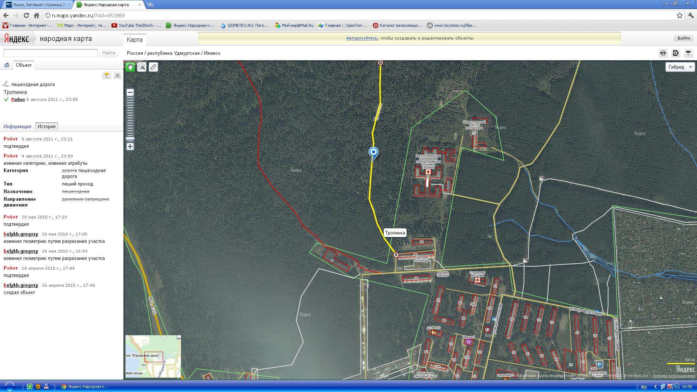Go back in browser history
697x392 pixels.
tap(6, 16)
